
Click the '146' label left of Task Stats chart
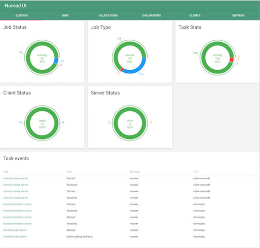pyautogui.click(x=195, y=53)
